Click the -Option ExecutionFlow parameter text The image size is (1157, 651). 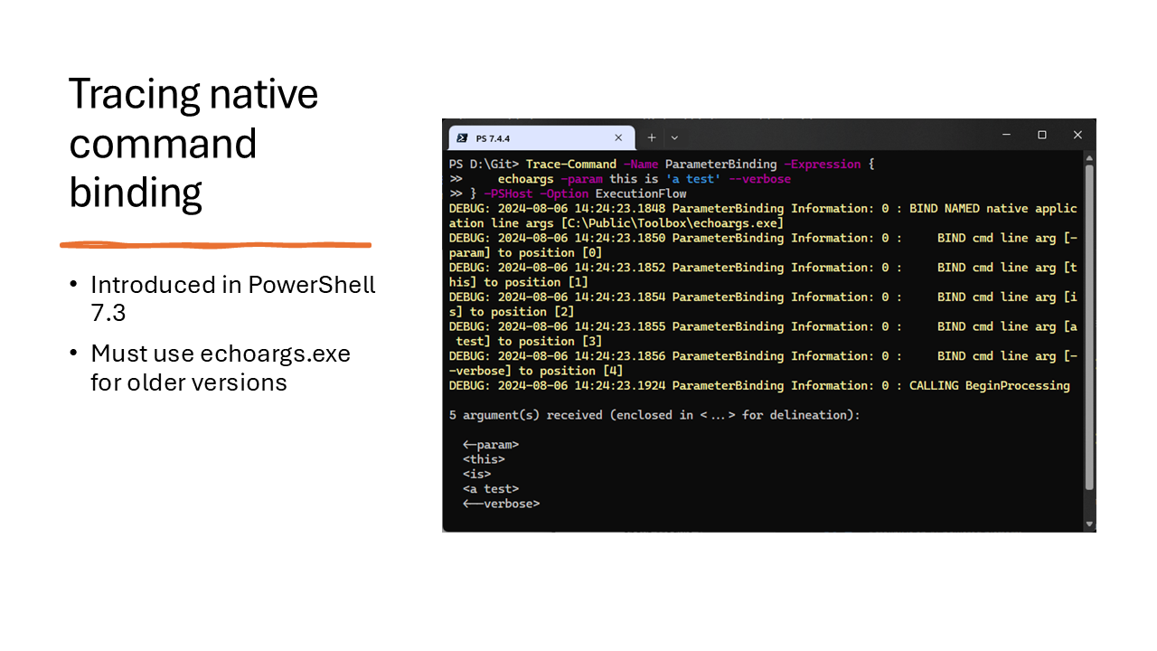[564, 193]
